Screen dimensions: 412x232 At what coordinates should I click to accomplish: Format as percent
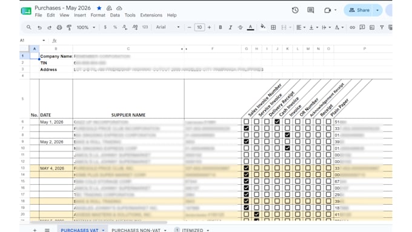(x=115, y=27)
